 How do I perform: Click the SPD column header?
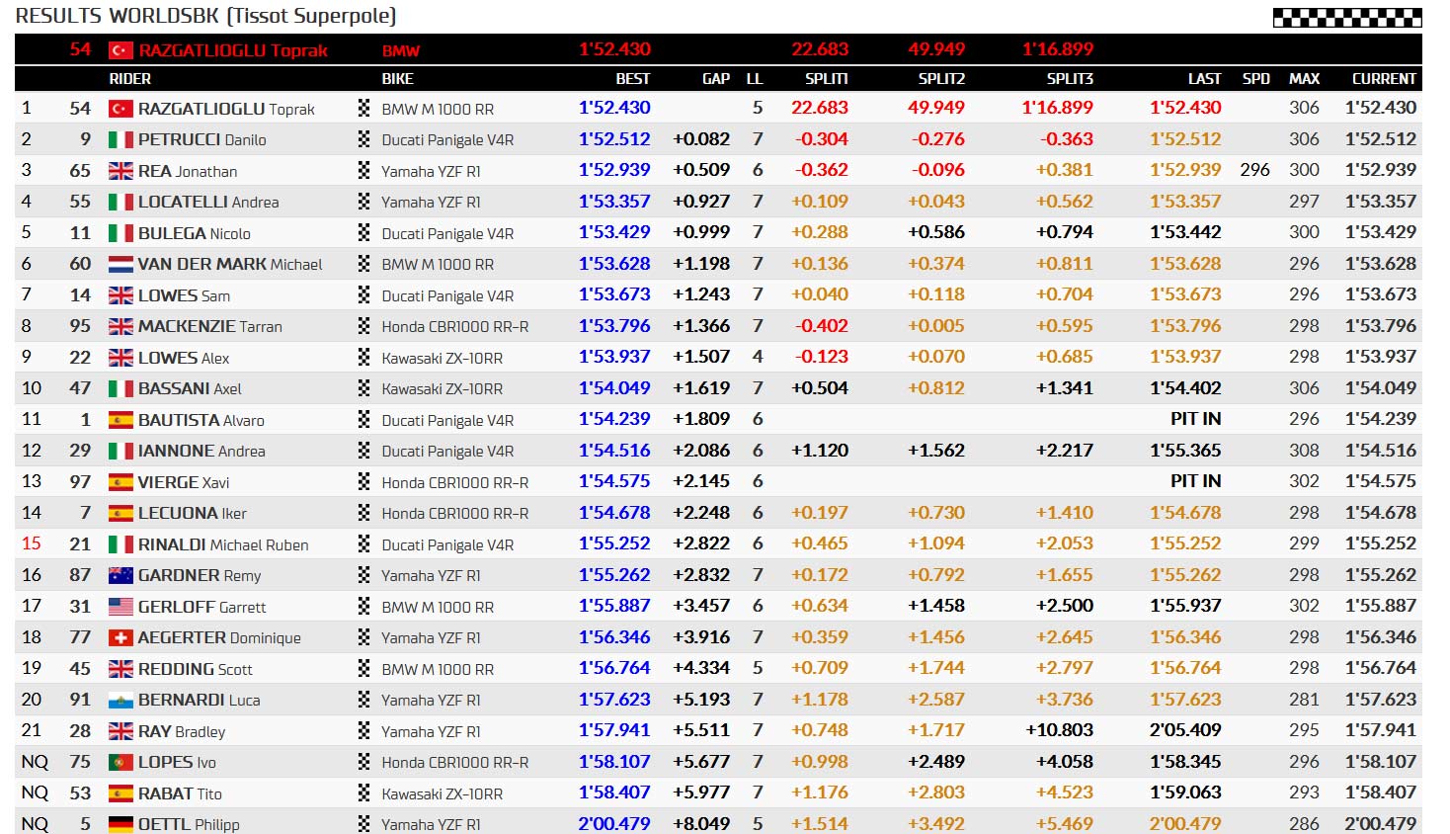tap(1256, 79)
